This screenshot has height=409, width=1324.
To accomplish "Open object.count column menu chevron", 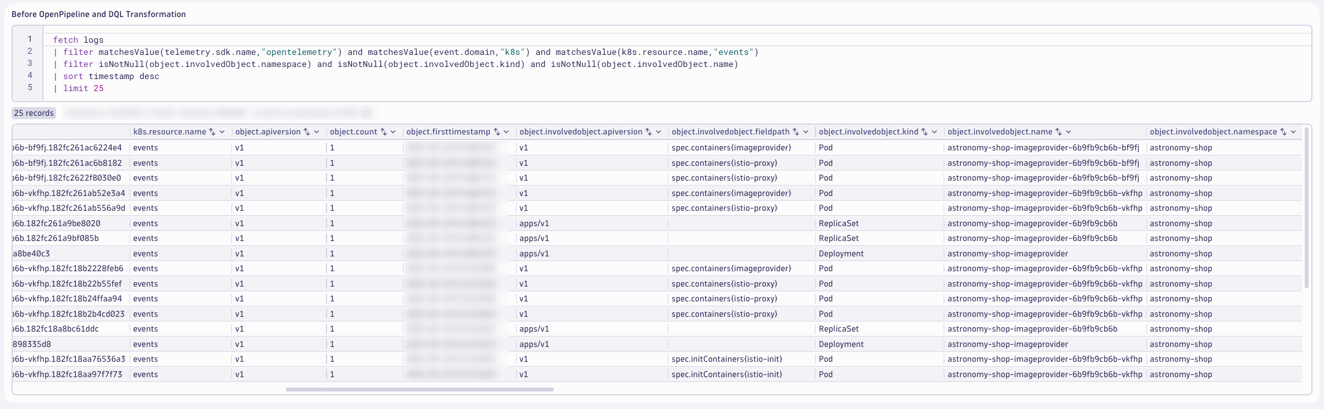I will 393,132.
